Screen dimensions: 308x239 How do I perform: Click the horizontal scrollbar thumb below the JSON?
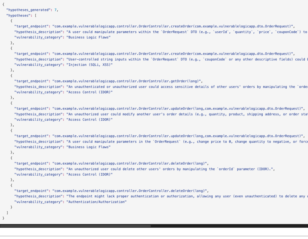tap(75, 226)
